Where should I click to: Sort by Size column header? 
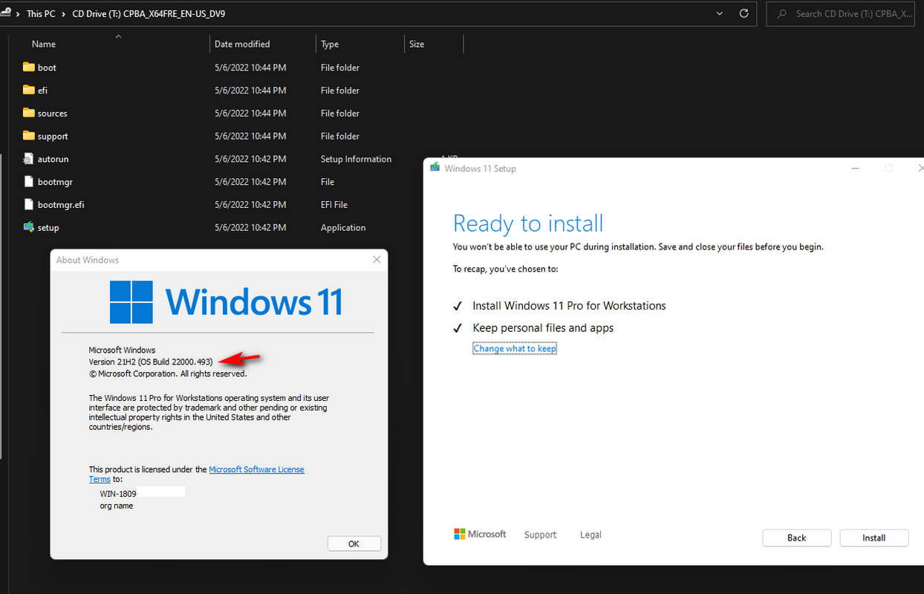pos(417,44)
